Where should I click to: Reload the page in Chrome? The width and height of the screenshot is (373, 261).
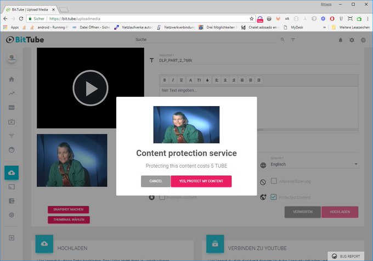(x=21, y=19)
